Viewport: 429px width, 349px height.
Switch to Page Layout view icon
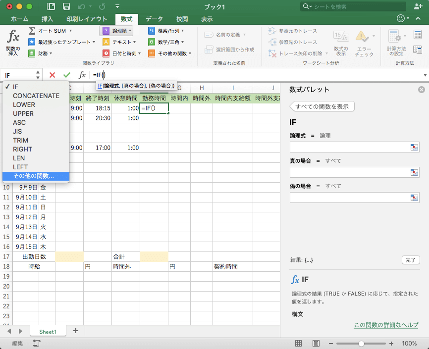(x=316, y=343)
